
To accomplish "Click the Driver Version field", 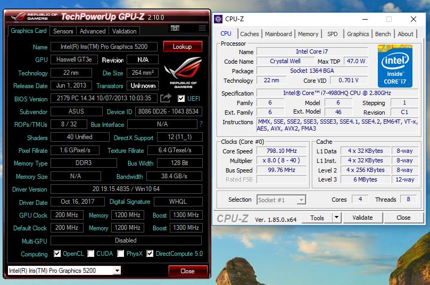I will coord(126,189).
